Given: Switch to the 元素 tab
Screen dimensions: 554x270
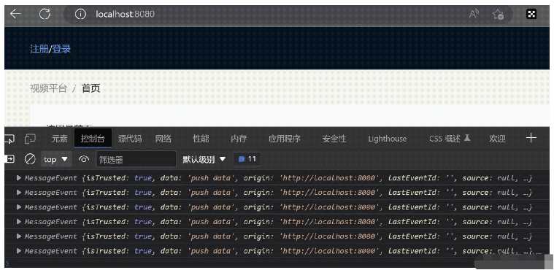Looking at the screenshot, I should click(x=59, y=139).
